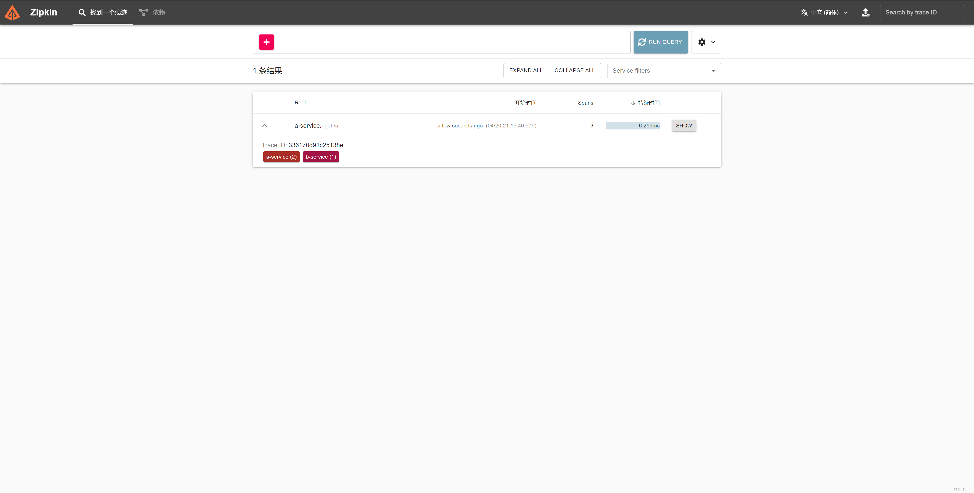Toggle the a-service (2) service badge
Image resolution: width=974 pixels, height=493 pixels.
[281, 156]
